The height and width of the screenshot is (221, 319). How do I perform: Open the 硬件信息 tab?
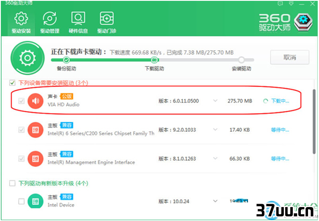tap(78, 22)
